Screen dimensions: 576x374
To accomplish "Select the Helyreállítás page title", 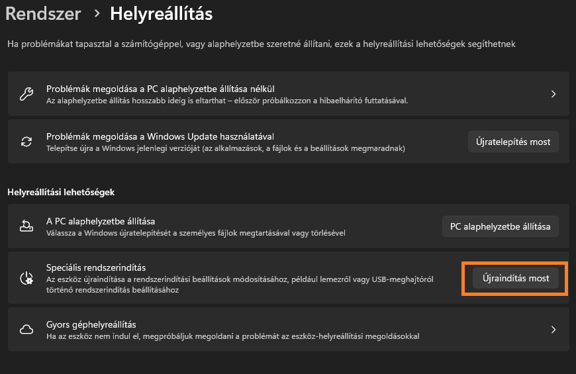I will (161, 13).
